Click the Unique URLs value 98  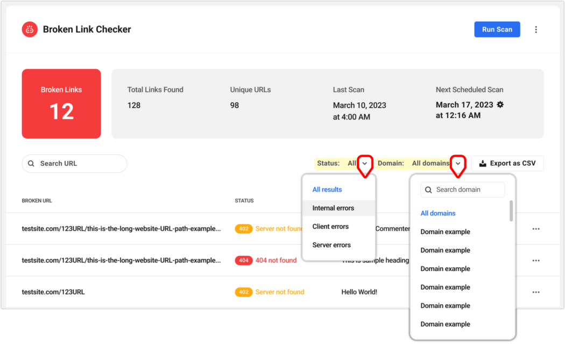coord(235,106)
